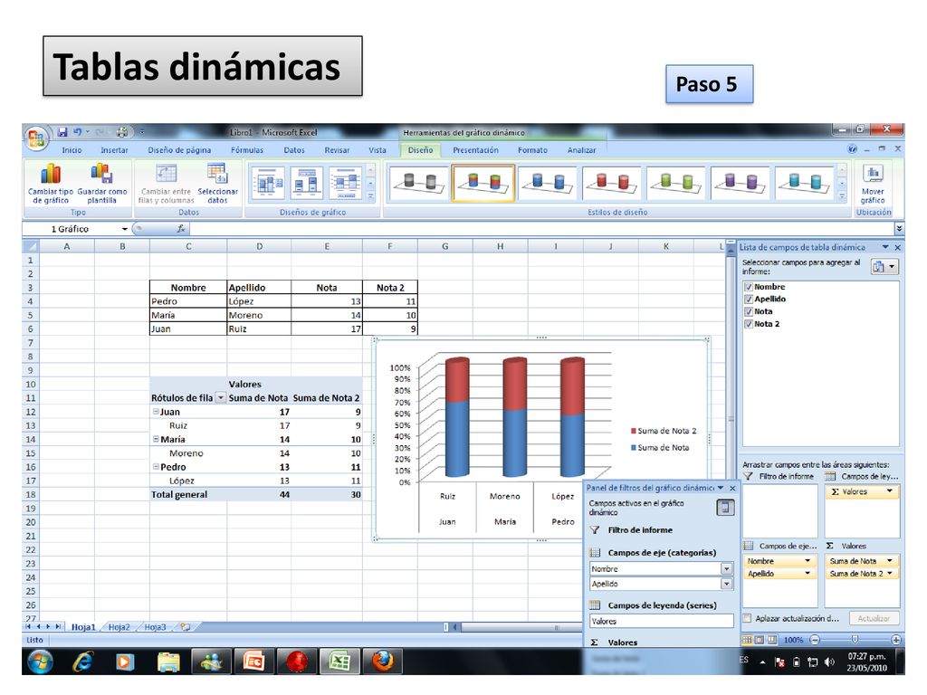This screenshot has height=695, width=927.
Task: Switch to Normal view in status bar
Action: pos(747,640)
